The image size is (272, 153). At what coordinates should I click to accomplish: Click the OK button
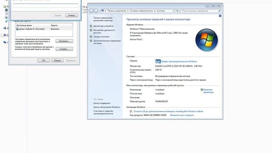tap(43, 60)
